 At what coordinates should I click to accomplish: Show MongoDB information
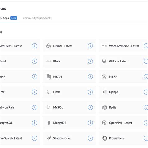click(90, 123)
